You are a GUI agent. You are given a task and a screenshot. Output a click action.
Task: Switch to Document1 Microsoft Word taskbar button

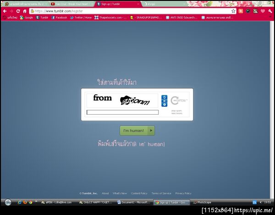pyautogui.click(x=134, y=202)
